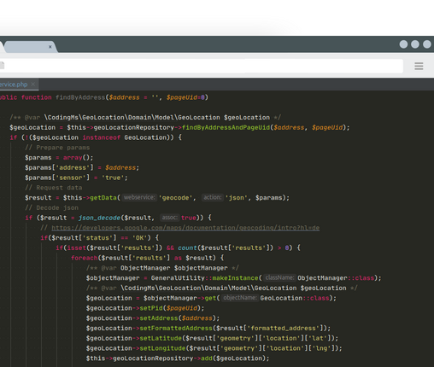Click the instanceof keyword
The height and width of the screenshot is (367, 434).
point(102,137)
